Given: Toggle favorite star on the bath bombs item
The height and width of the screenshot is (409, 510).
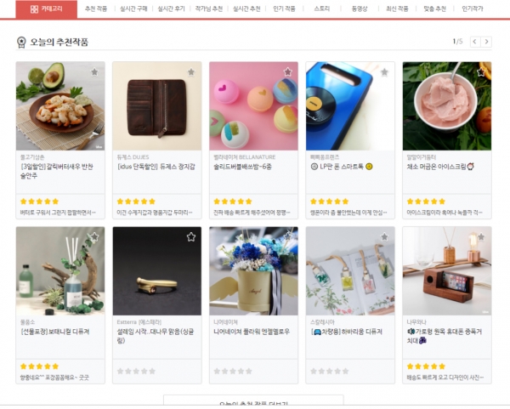Looking at the screenshot, I should pos(287,71).
